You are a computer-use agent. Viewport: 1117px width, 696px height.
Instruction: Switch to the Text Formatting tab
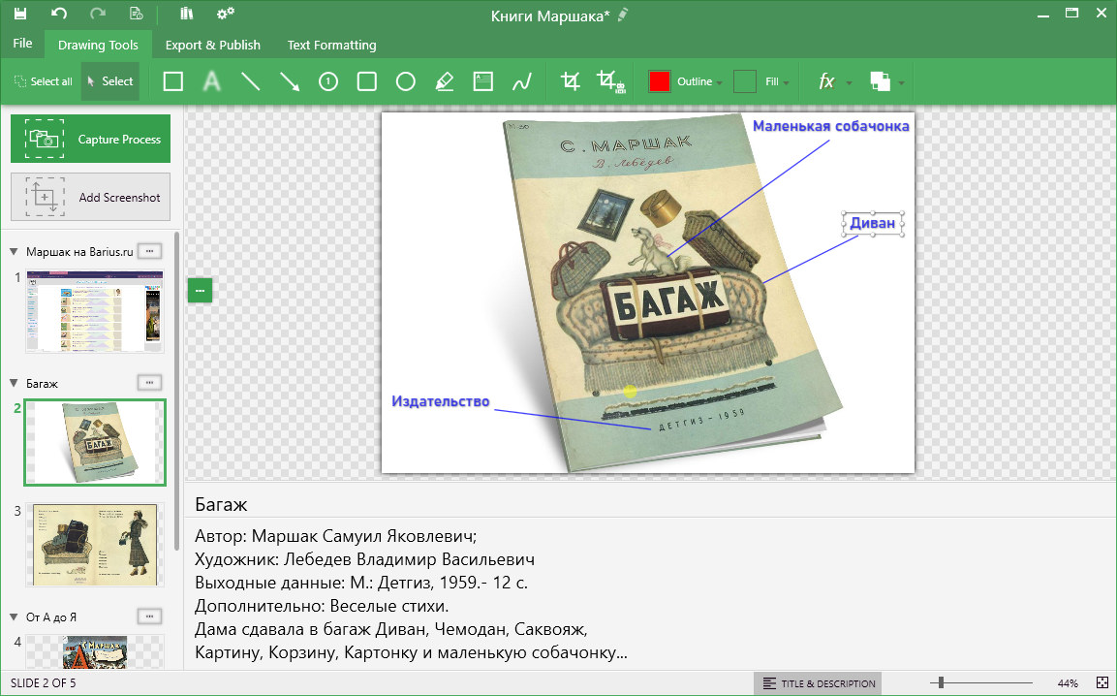coord(332,45)
